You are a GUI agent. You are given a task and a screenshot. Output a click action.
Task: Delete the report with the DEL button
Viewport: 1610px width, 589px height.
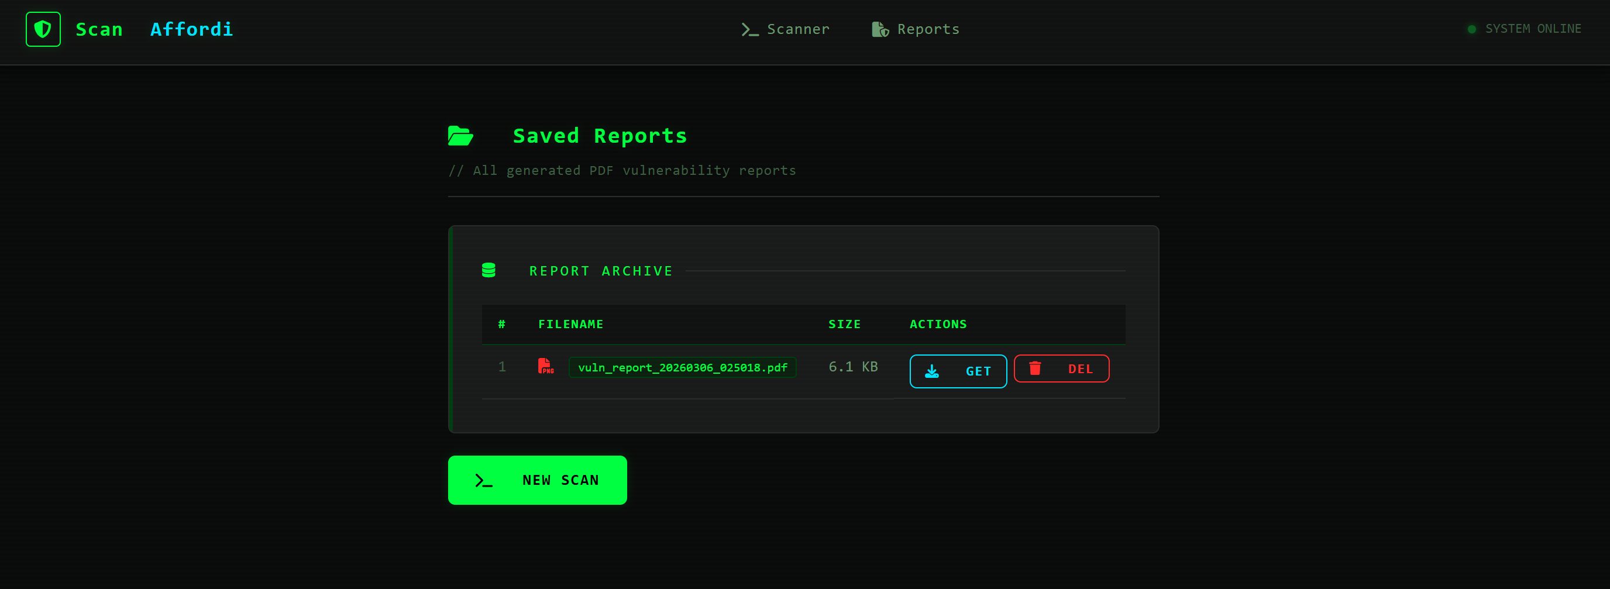(1061, 368)
